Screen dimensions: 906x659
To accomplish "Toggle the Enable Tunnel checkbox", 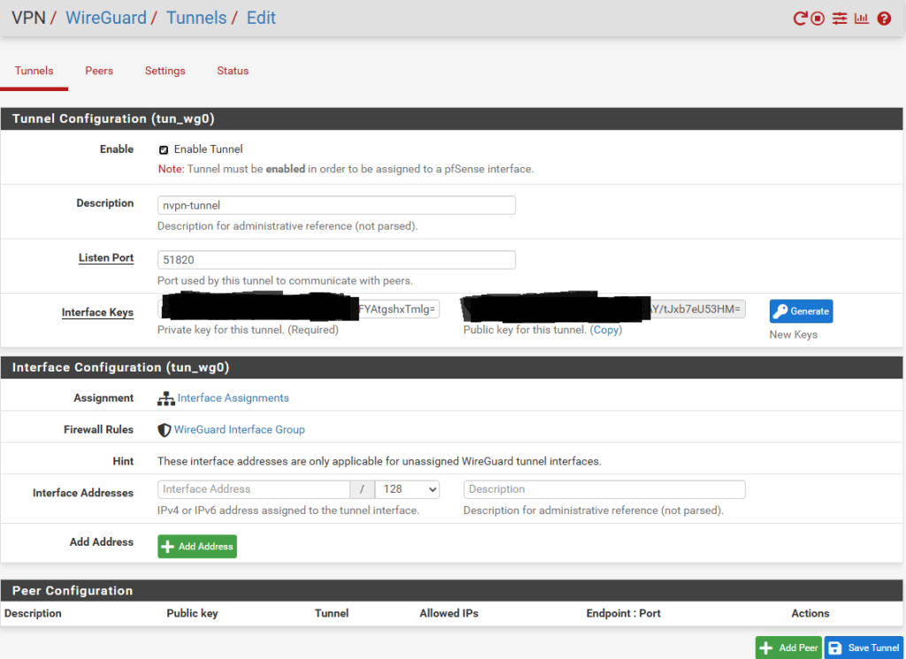I will pyautogui.click(x=164, y=150).
